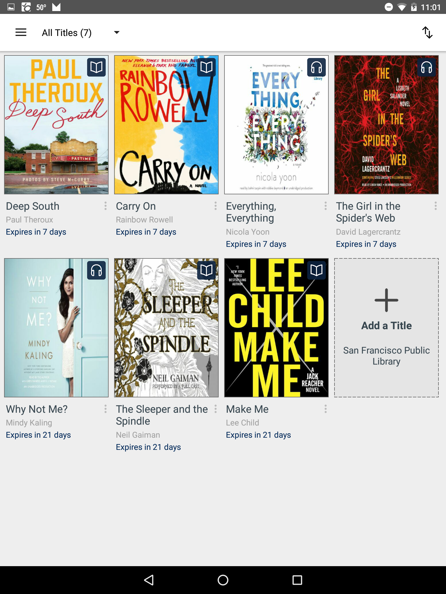Click Expires in 21 days under Make Me
The image size is (446, 594).
point(258,435)
